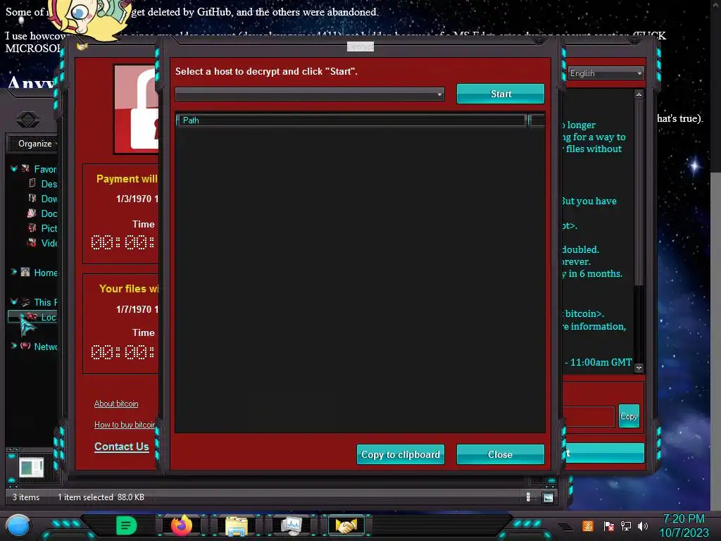Select the Videos icon in Explorer sidebar
Image resolution: width=721 pixels, height=541 pixels.
pyautogui.click(x=32, y=242)
